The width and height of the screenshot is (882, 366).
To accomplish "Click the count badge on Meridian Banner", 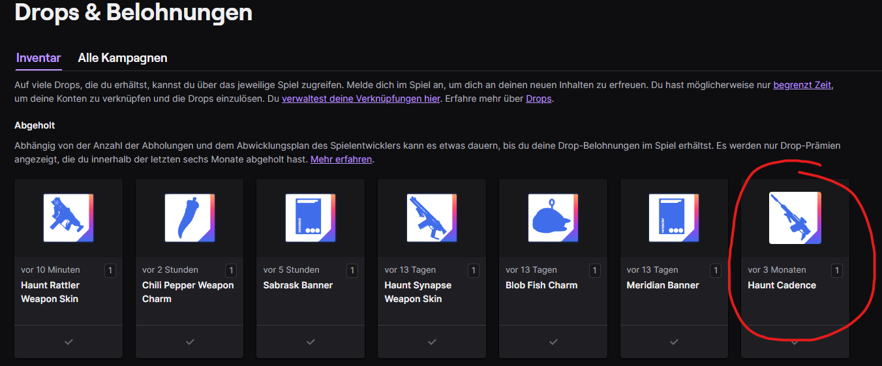I will click(x=716, y=270).
